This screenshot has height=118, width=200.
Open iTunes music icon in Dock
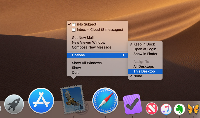tap(166, 109)
